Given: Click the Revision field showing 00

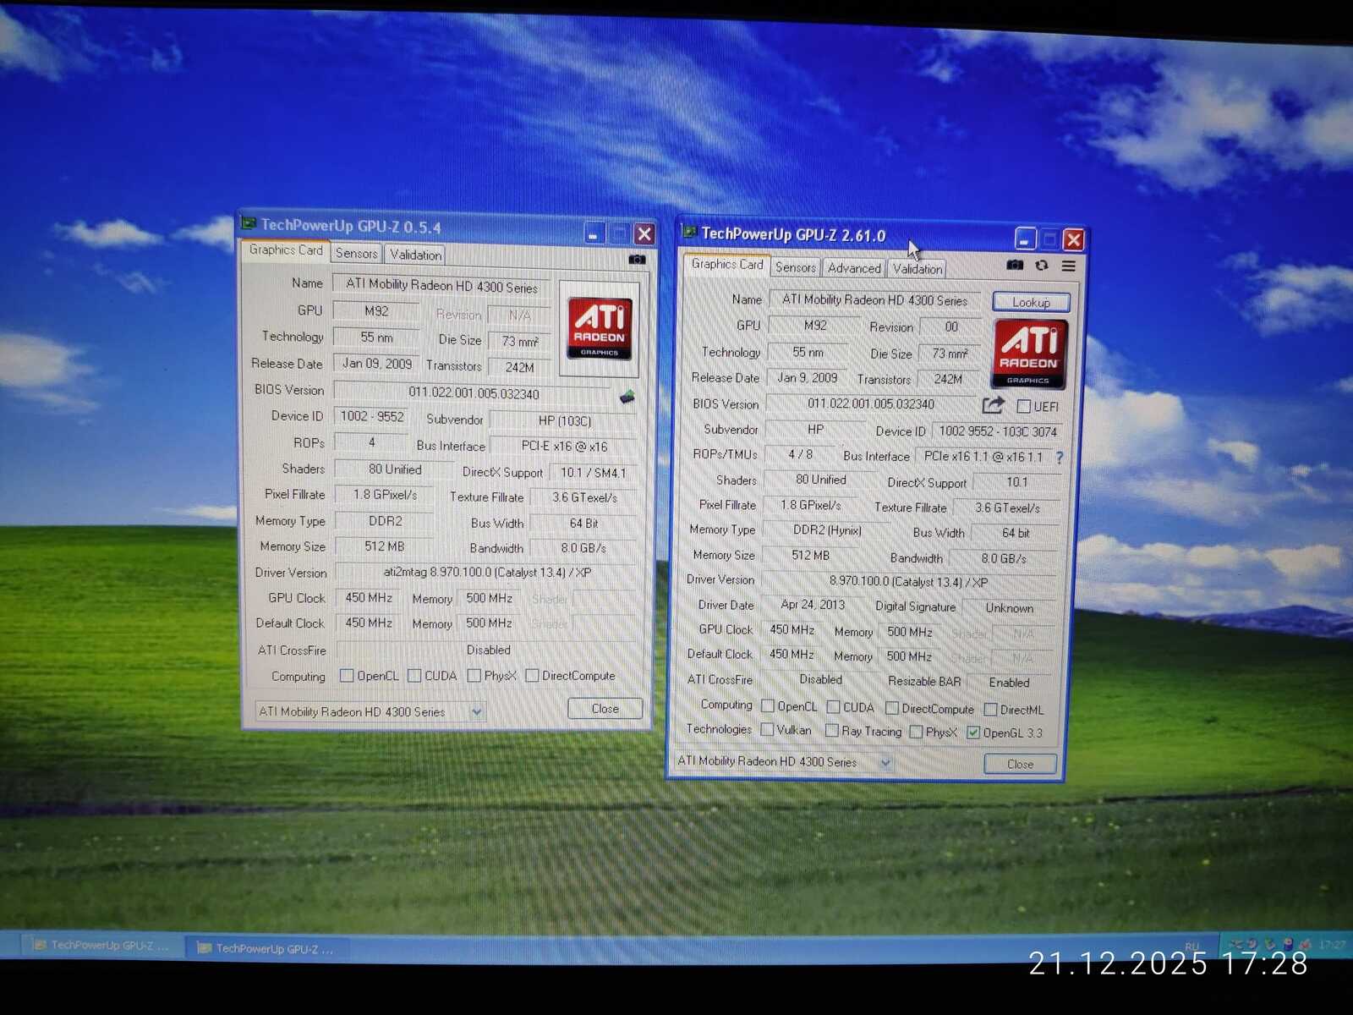Looking at the screenshot, I should pyautogui.click(x=951, y=327).
